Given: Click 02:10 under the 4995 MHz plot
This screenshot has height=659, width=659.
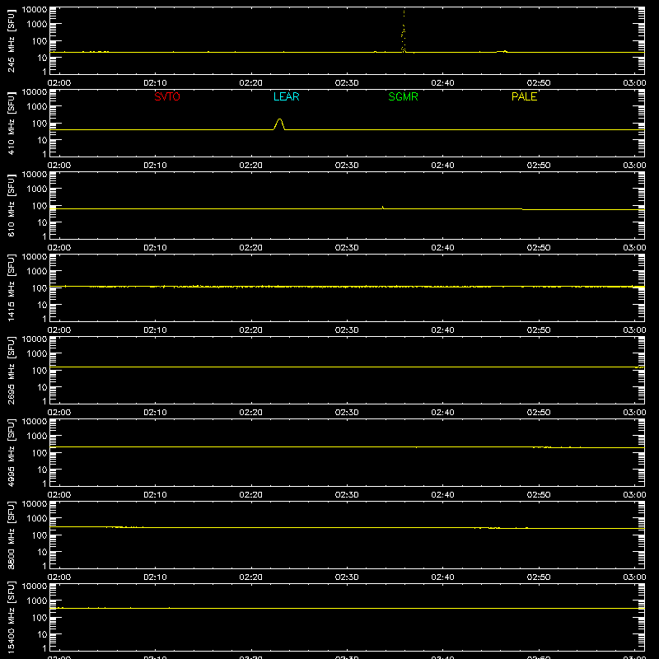Looking at the screenshot, I should (155, 495).
